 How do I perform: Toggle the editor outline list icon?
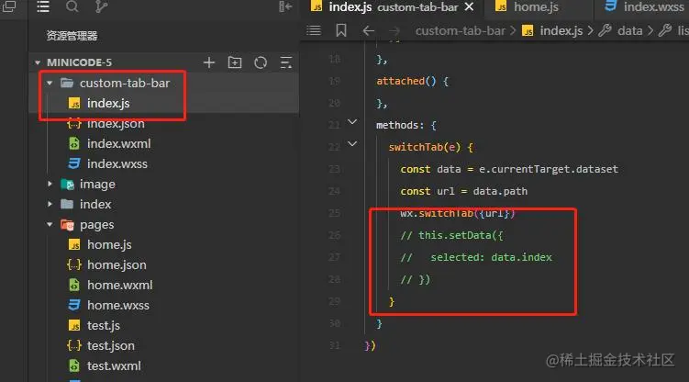tap(314, 30)
